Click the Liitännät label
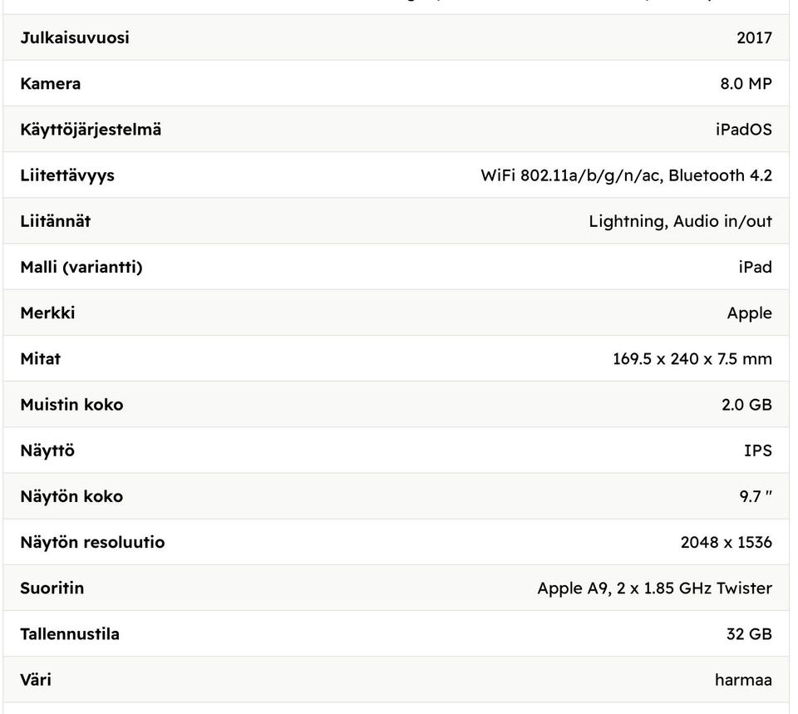The height and width of the screenshot is (714, 798). tap(56, 221)
